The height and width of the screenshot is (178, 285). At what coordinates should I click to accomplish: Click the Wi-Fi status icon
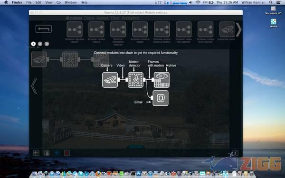tap(198, 2)
